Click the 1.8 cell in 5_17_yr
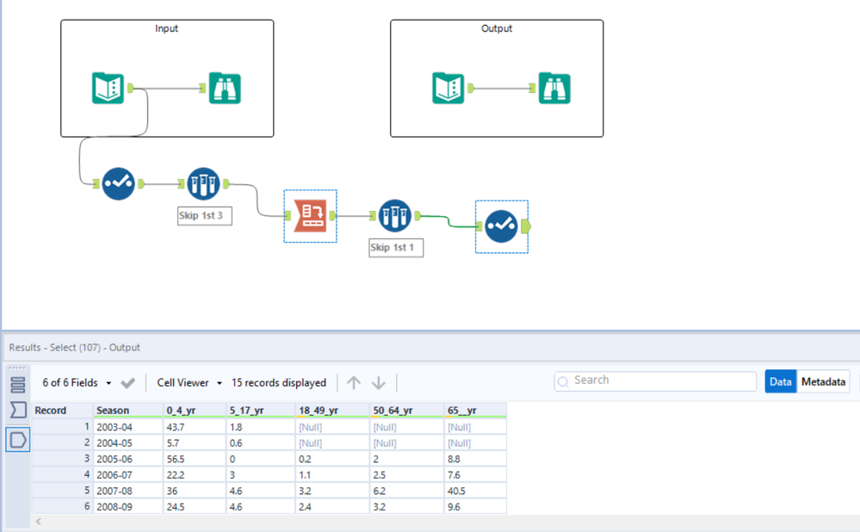 pyautogui.click(x=261, y=427)
